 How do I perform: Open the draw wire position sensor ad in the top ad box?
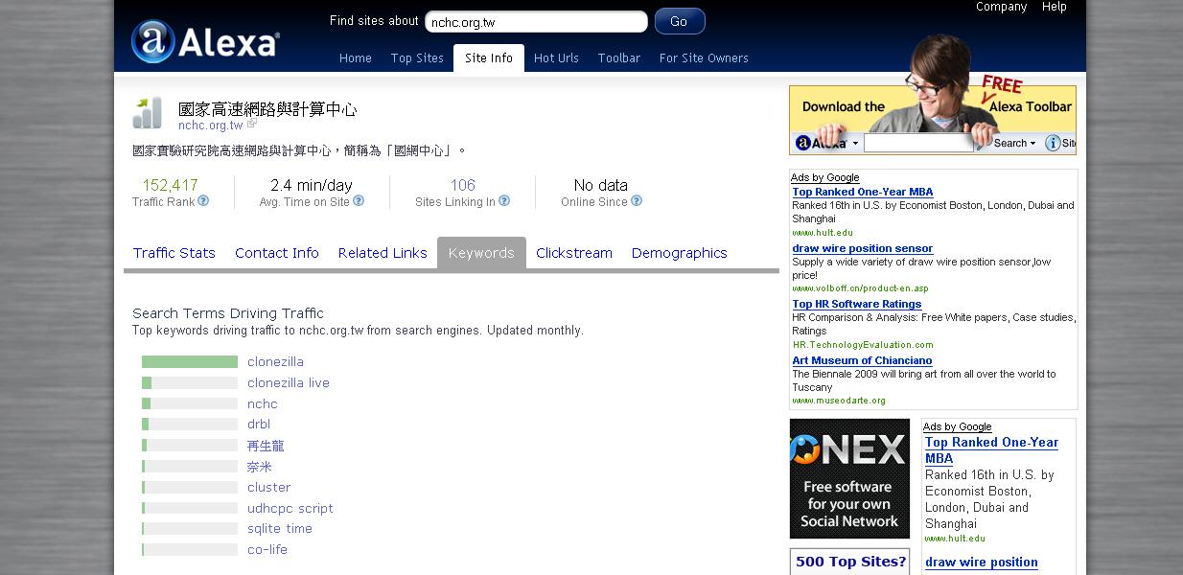pos(863,249)
